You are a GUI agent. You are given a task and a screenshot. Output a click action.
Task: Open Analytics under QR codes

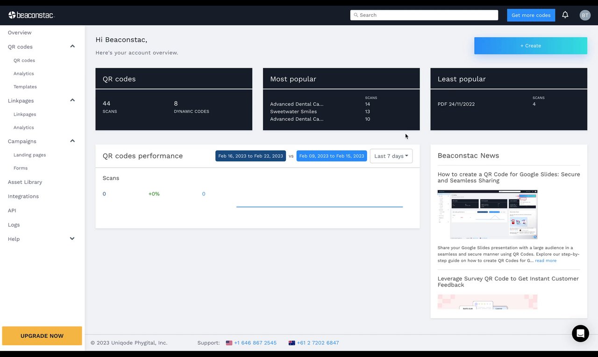pyautogui.click(x=24, y=73)
